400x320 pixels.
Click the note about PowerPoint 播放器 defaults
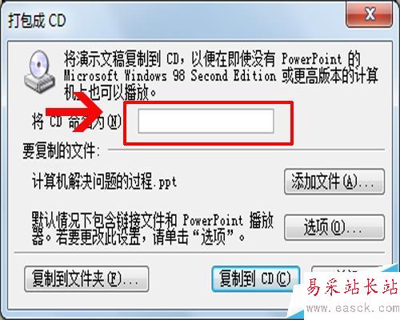153,228
